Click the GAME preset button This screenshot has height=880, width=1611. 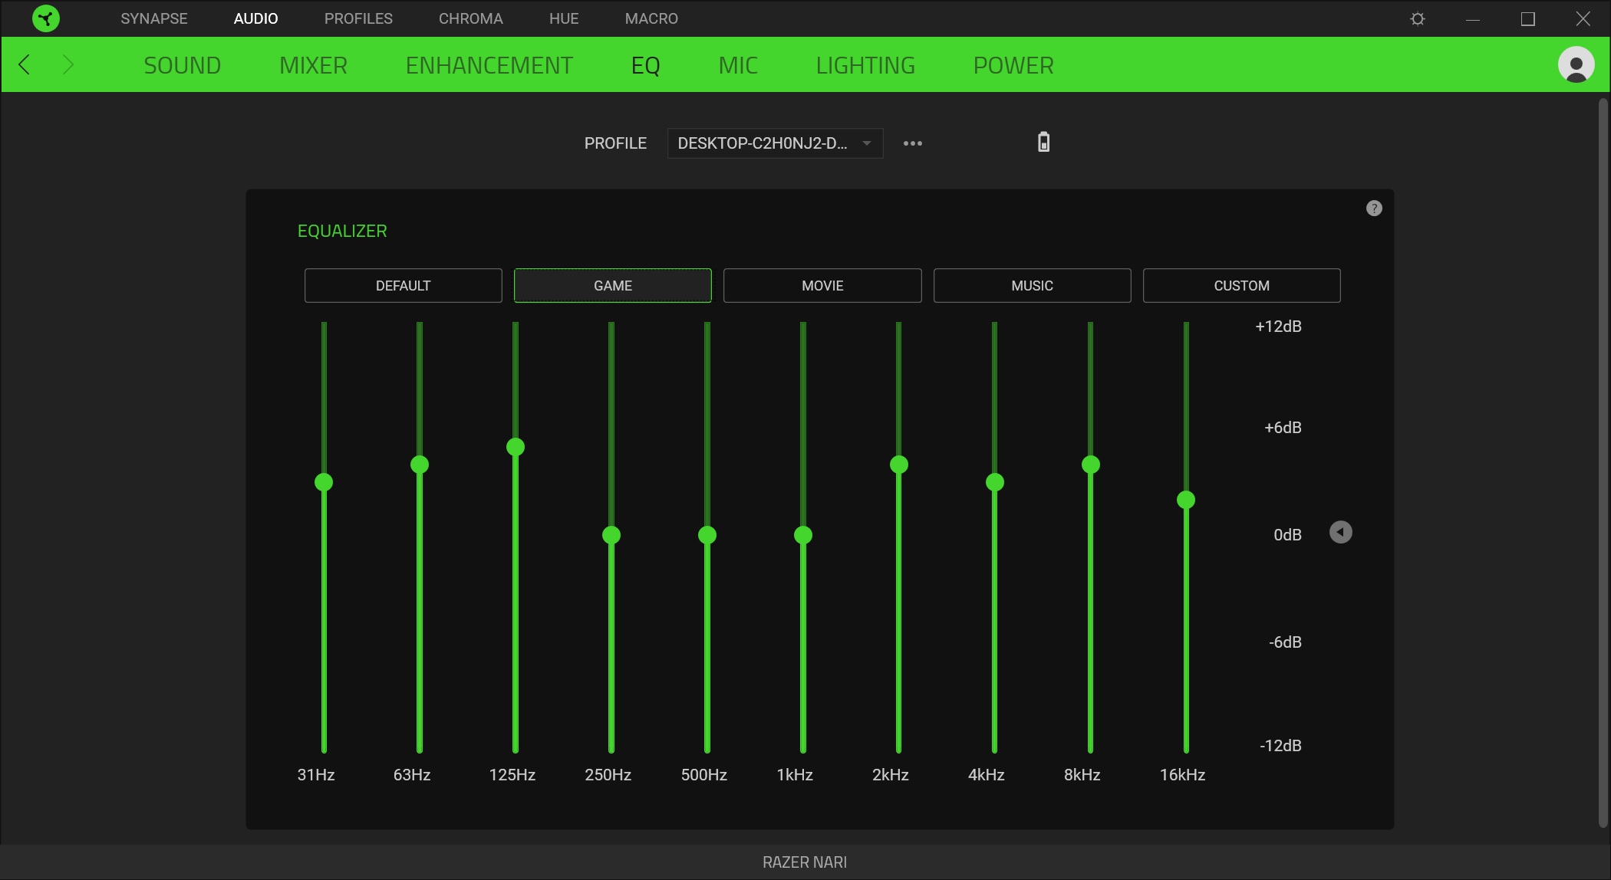point(612,286)
